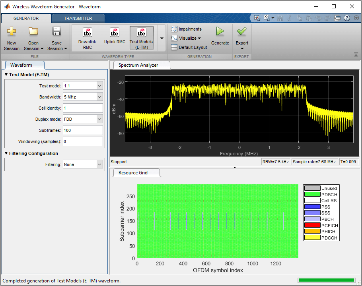Viewport: 362px width, 286px height.
Task: Select the Resource Grid tab
Action: [x=133, y=173]
